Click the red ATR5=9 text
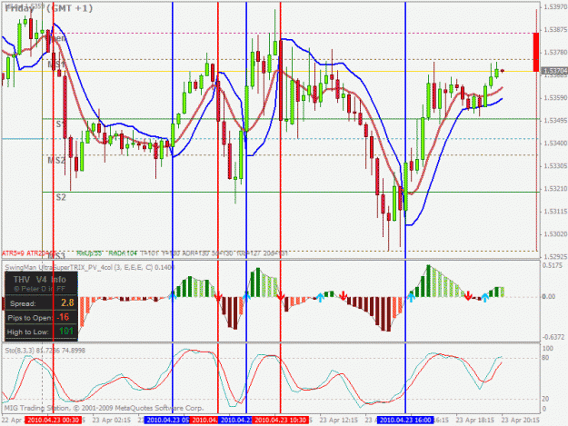Screen dimensions: 568x426 pos(13,253)
